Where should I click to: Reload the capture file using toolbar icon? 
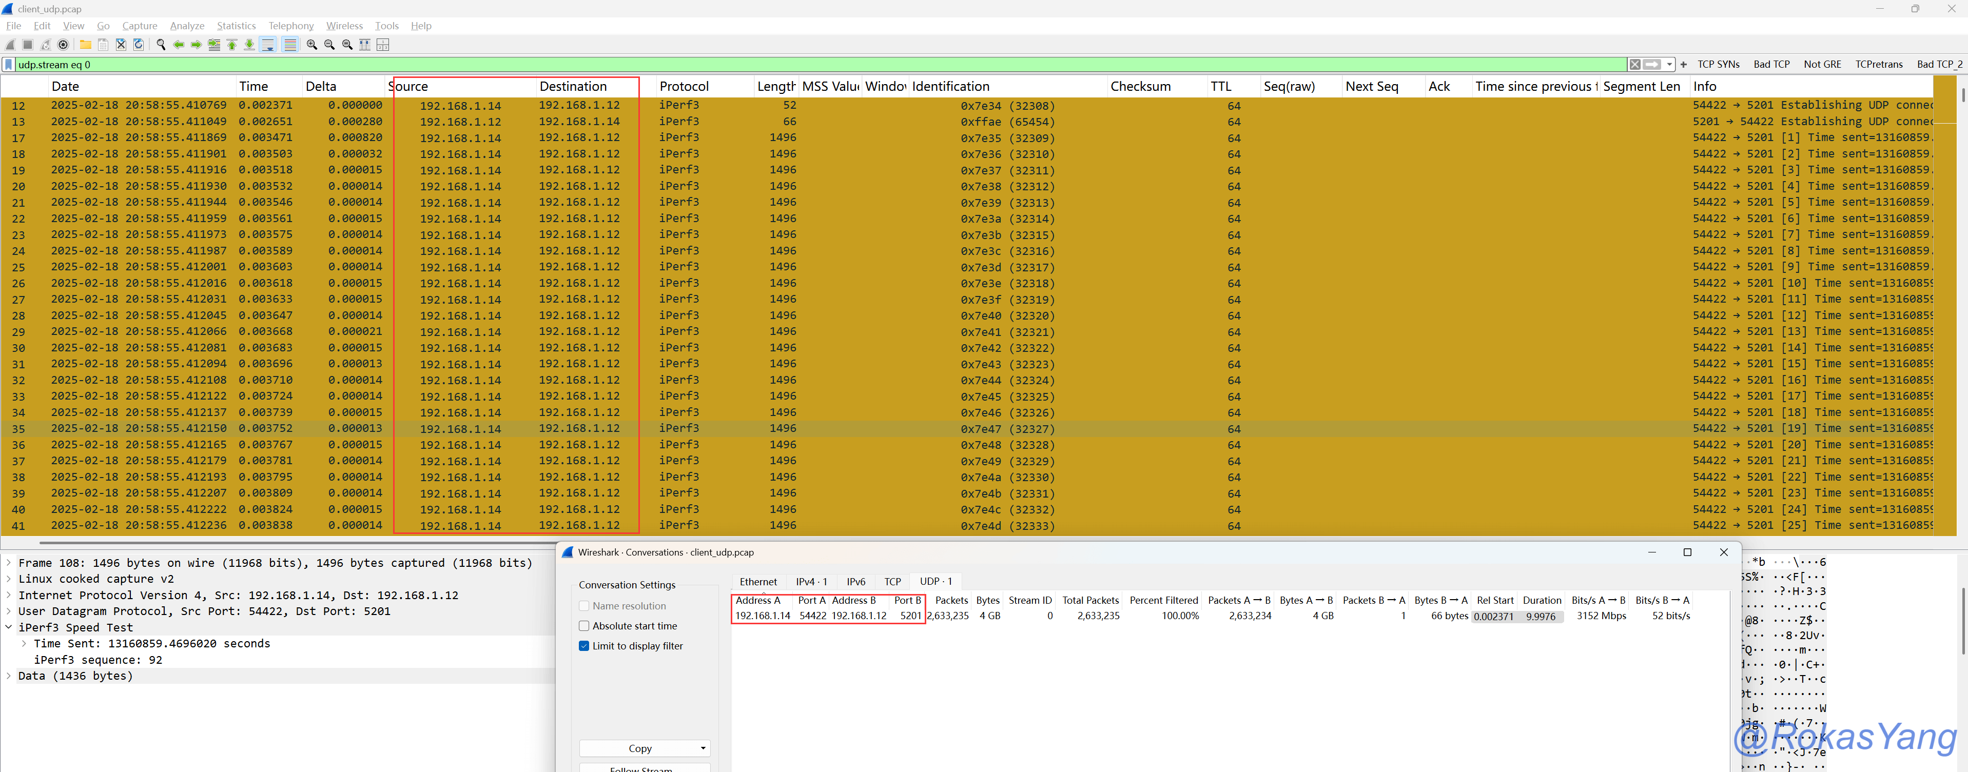click(x=139, y=45)
